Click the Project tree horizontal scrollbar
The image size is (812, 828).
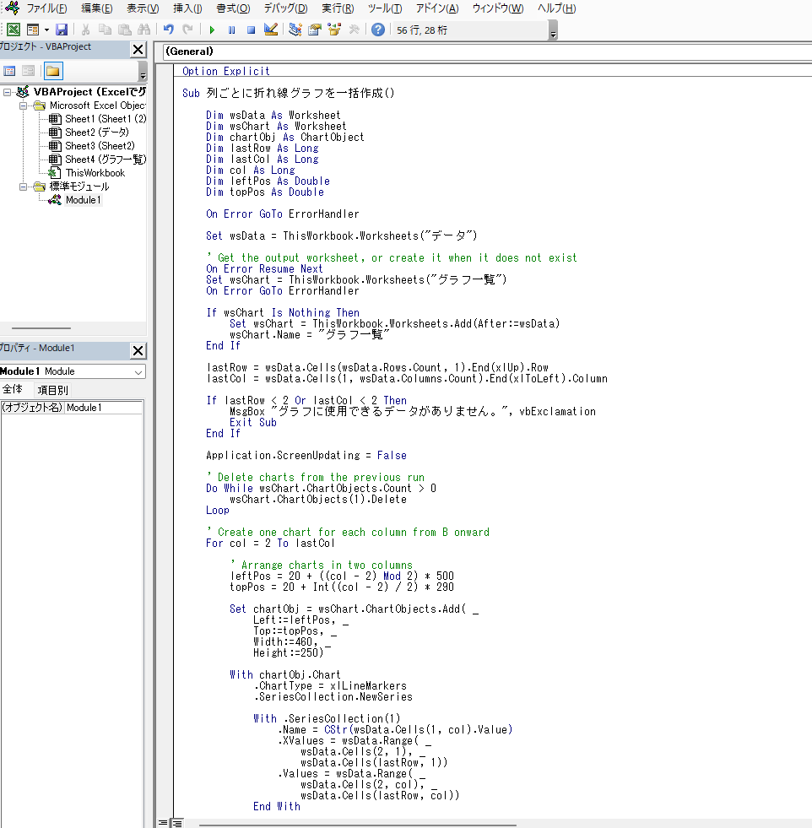[x=41, y=328]
